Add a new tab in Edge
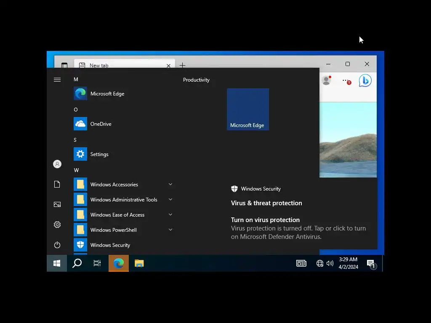Image resolution: width=431 pixels, height=323 pixels. pos(182,65)
